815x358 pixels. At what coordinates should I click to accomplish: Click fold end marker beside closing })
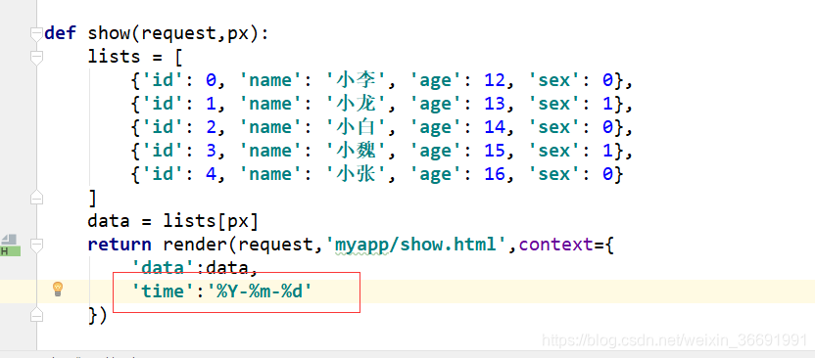(x=36, y=314)
